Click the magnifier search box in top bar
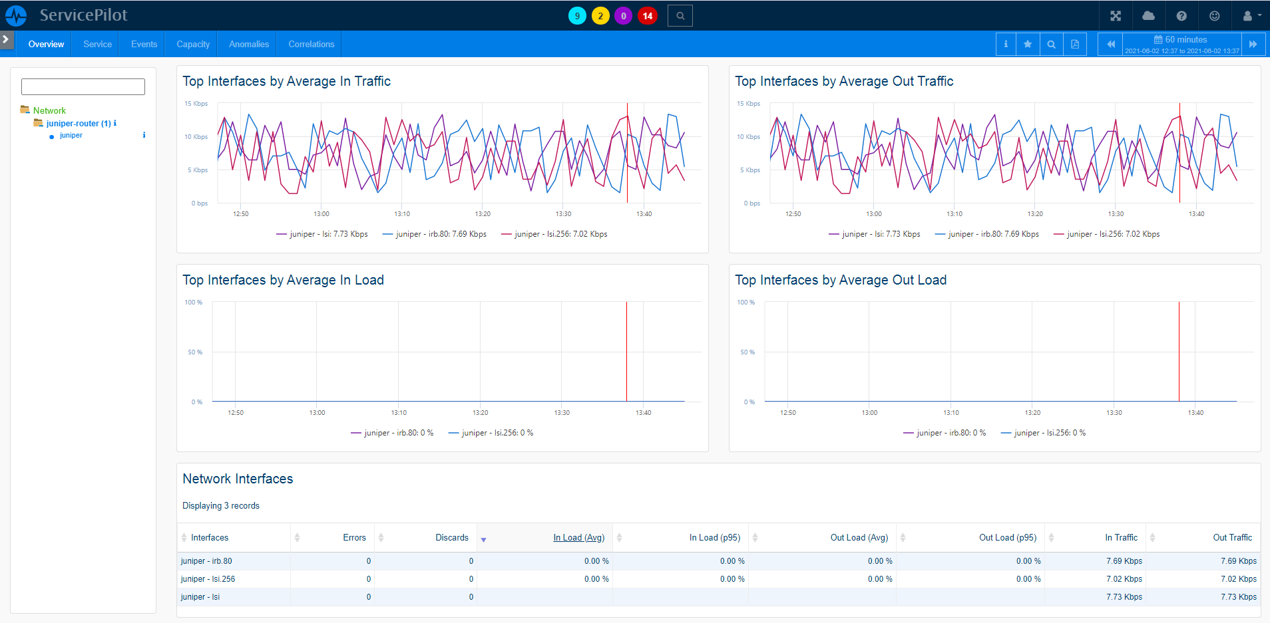1270x623 pixels. coord(680,16)
